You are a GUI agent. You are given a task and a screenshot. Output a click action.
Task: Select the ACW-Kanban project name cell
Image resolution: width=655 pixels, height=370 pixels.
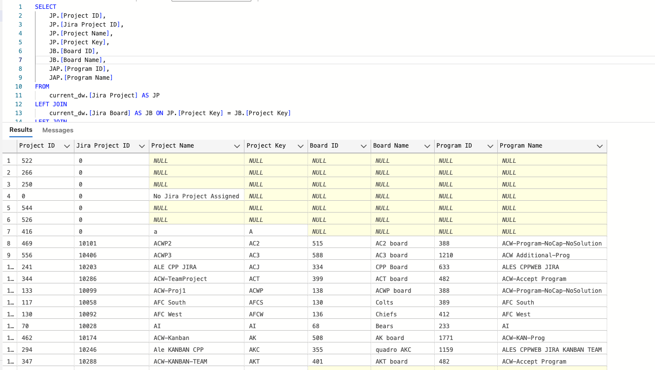tap(197, 338)
